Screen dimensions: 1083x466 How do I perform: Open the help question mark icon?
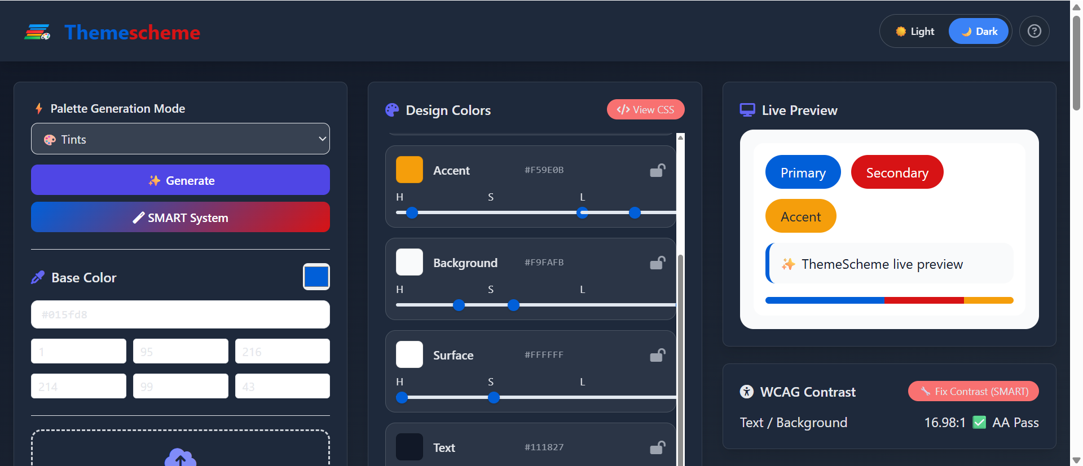1034,31
